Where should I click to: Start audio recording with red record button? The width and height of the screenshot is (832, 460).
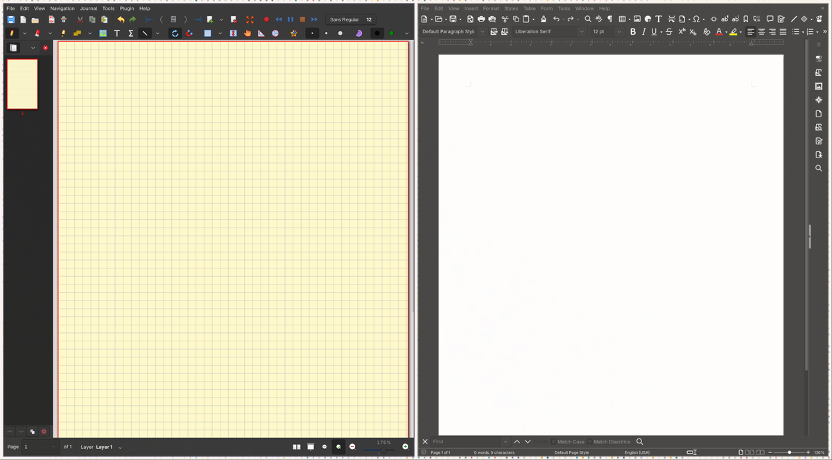point(266,19)
